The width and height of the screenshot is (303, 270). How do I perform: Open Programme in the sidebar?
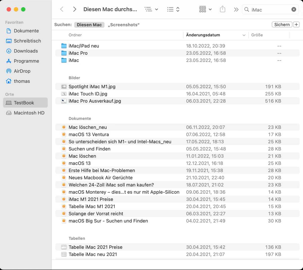[x=25, y=61]
